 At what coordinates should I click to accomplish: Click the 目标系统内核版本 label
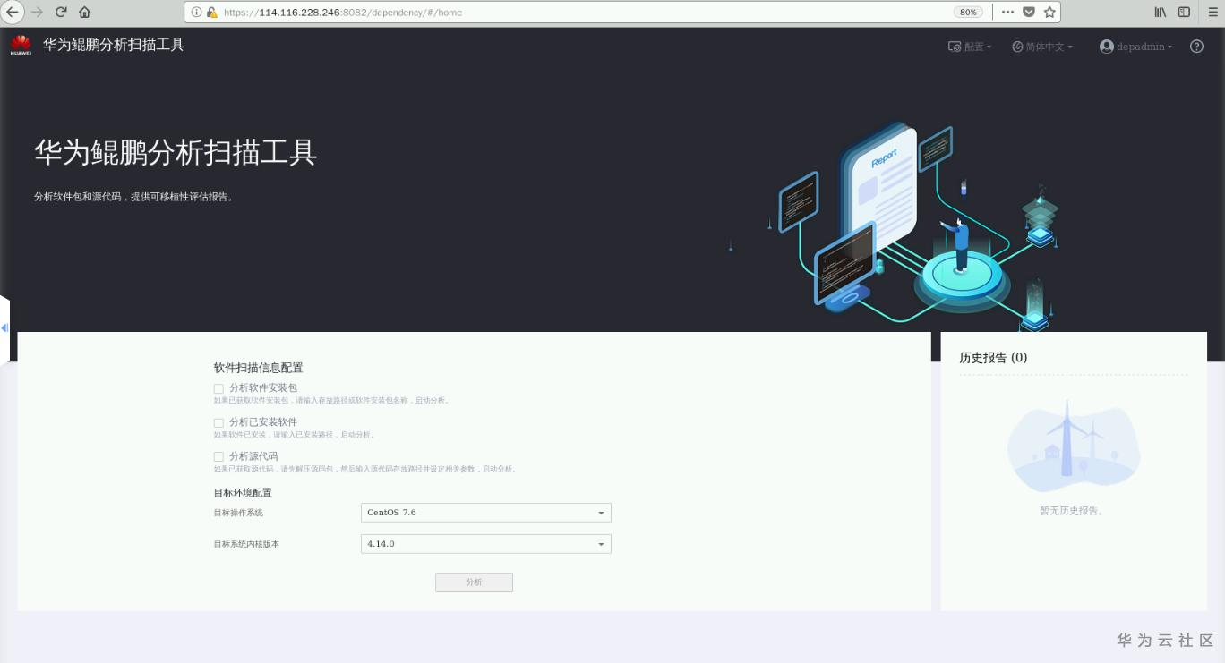246,544
